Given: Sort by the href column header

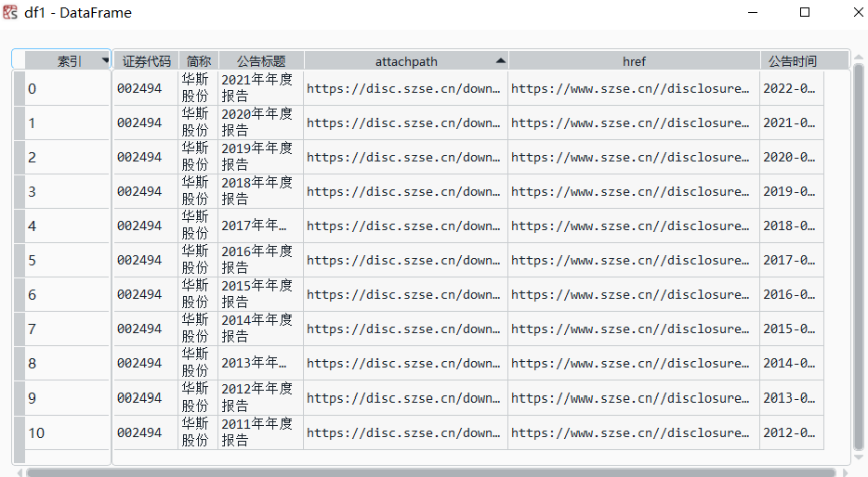Looking at the screenshot, I should tap(634, 61).
